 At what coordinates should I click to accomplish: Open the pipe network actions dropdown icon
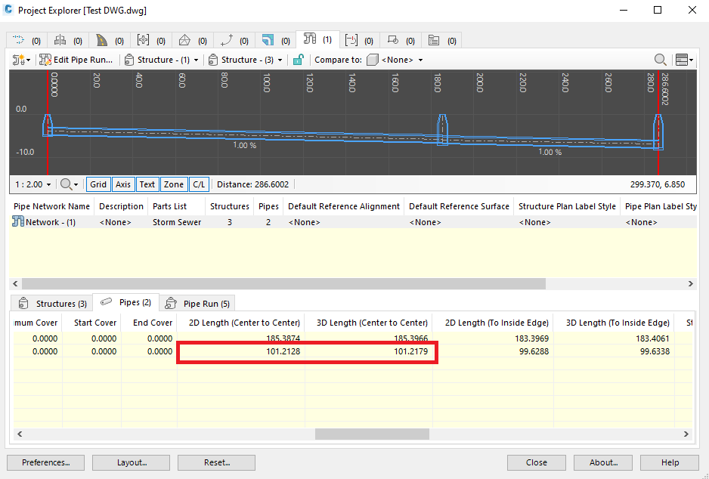(x=21, y=60)
